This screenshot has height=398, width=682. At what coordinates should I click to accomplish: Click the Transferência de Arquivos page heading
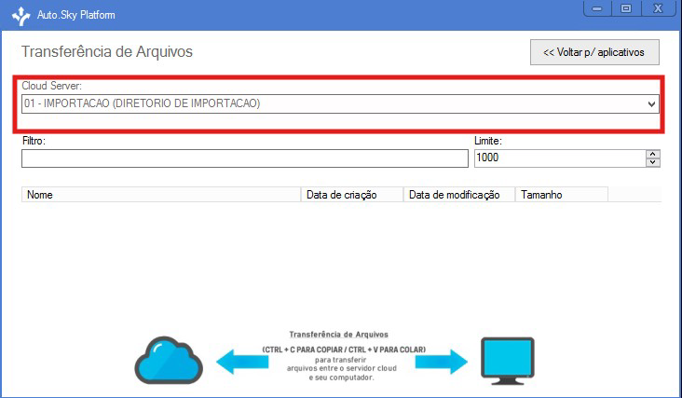pos(107,52)
